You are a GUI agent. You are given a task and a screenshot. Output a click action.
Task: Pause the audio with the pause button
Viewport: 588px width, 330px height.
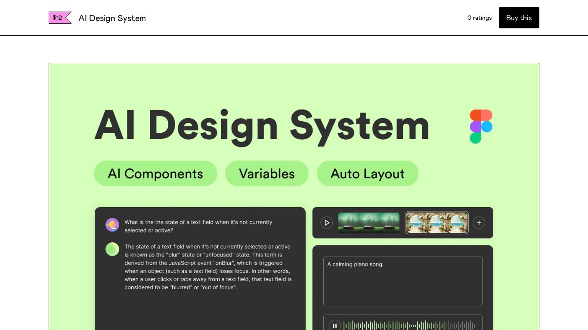pyautogui.click(x=334, y=325)
